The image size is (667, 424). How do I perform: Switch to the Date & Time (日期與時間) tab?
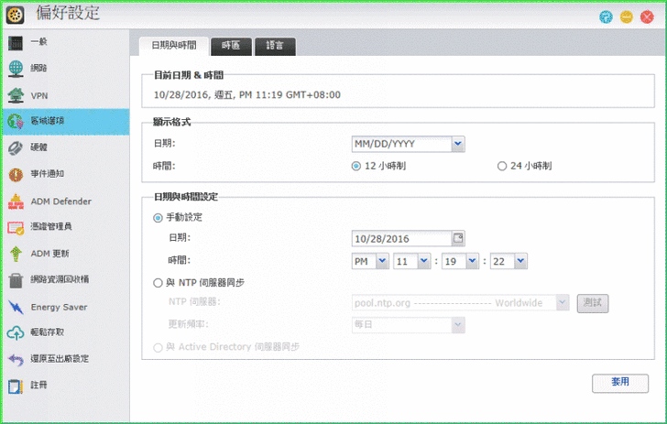pyautogui.click(x=174, y=46)
